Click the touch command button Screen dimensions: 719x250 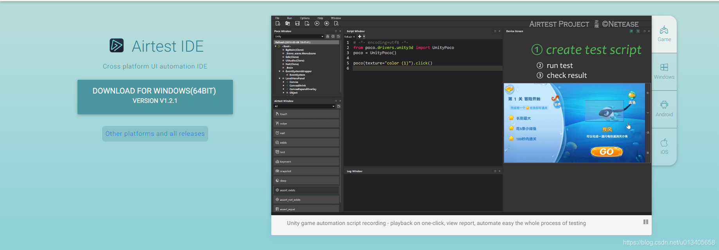[x=306, y=114]
